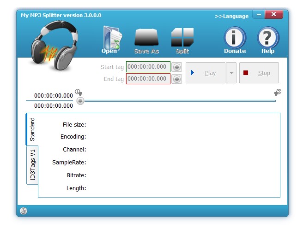Click the Length: label
Screen dimensions: 297x227
(x=76, y=188)
